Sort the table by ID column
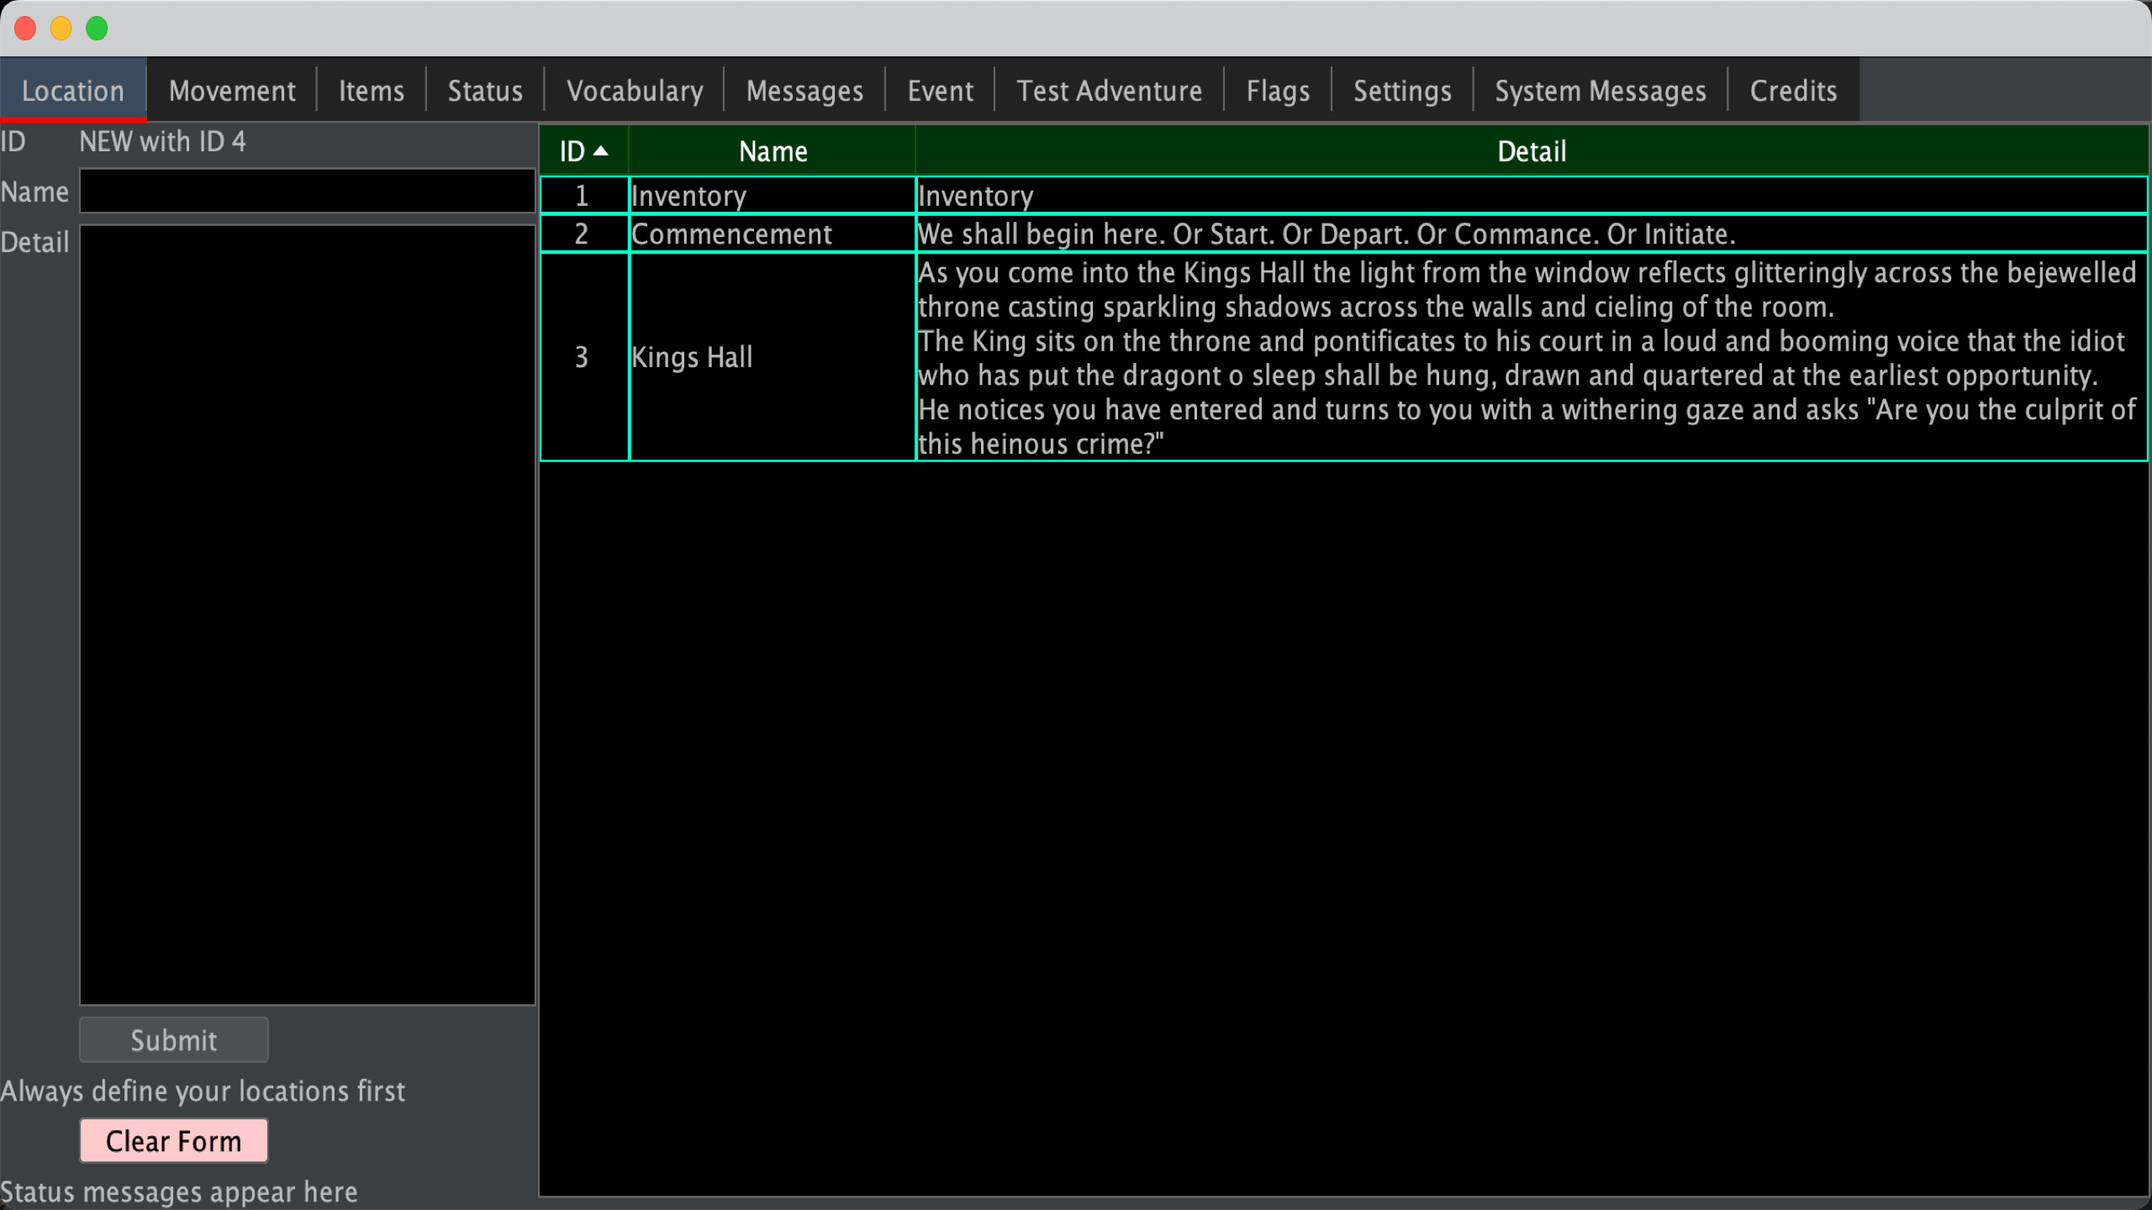Image resolution: width=2152 pixels, height=1210 pixels. click(583, 150)
